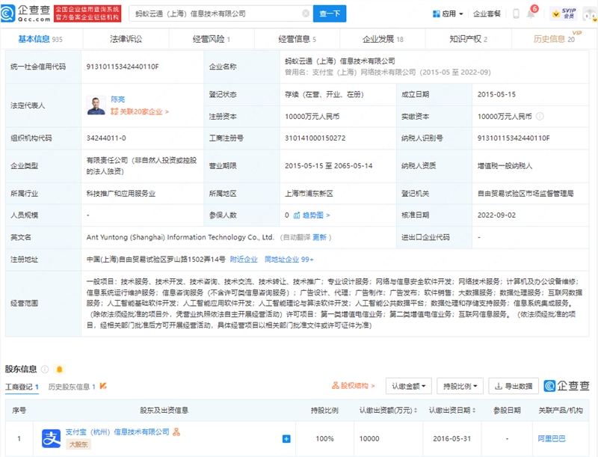Open the 应用 dropdown menu
Screen dimensions: 598x457
pyautogui.click(x=448, y=13)
